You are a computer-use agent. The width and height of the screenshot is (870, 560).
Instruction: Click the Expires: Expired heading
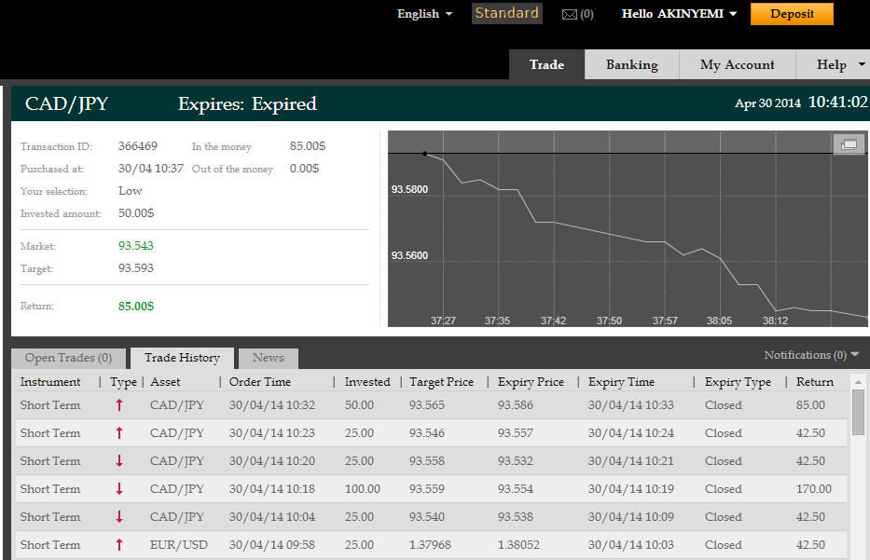tap(247, 103)
